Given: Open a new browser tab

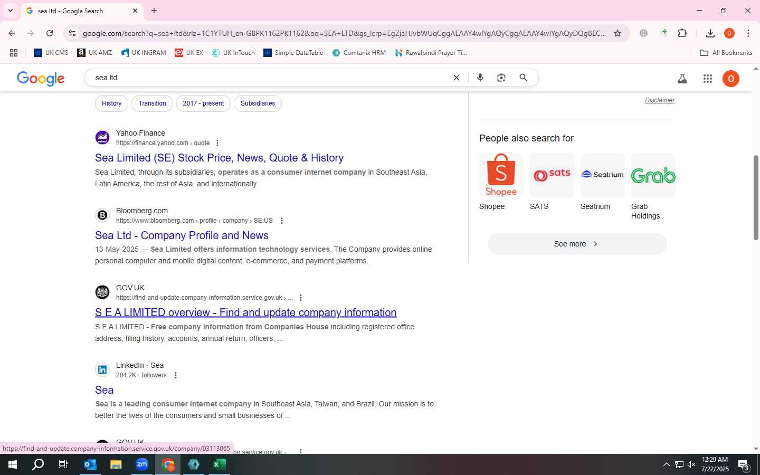Looking at the screenshot, I should pyautogui.click(x=154, y=11).
